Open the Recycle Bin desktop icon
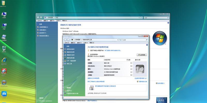The width and height of the screenshot is (207, 103). 4,49
